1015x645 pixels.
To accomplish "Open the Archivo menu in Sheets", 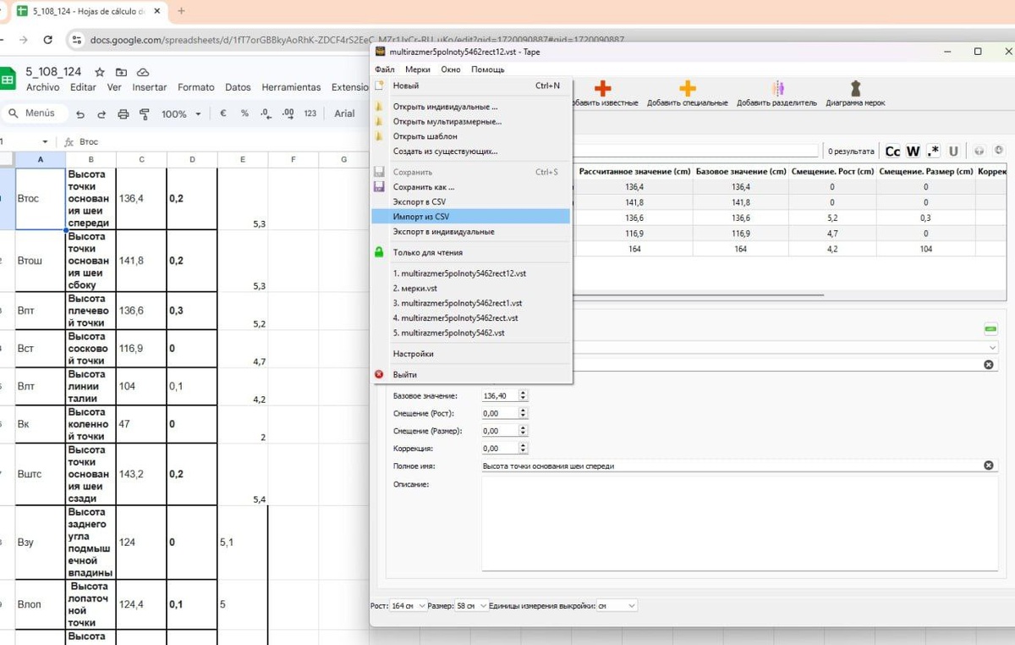I will [43, 87].
